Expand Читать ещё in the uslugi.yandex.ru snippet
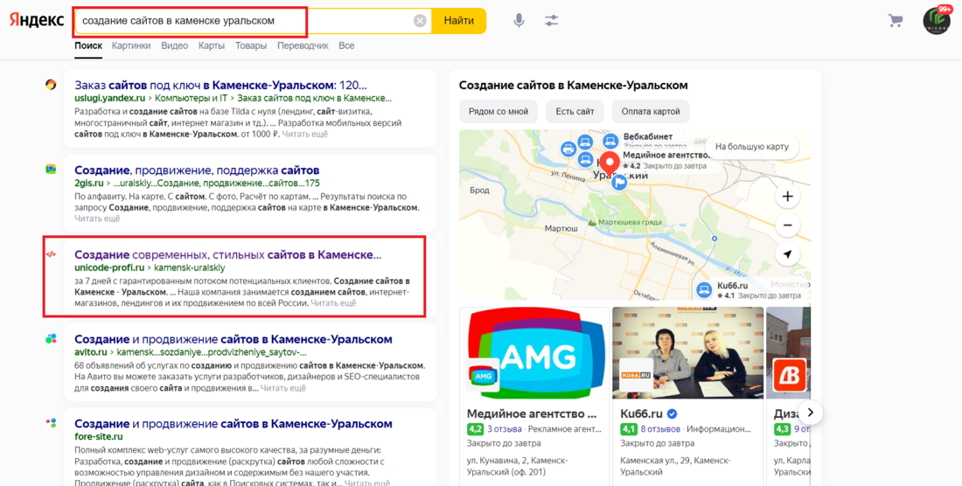962x486 pixels. click(305, 134)
